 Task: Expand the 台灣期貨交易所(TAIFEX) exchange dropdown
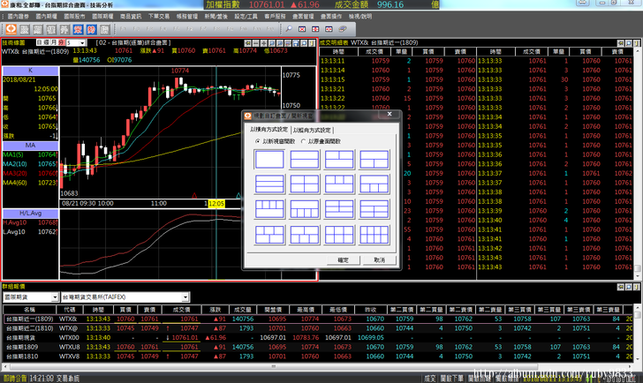[x=185, y=297]
